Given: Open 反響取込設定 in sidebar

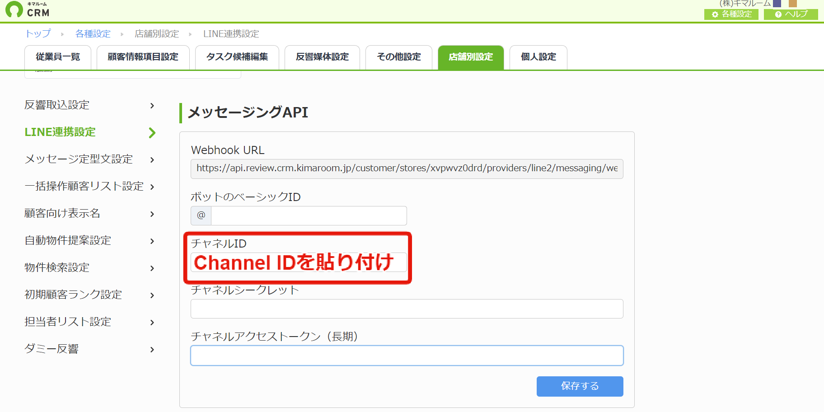Looking at the screenshot, I should coord(57,105).
